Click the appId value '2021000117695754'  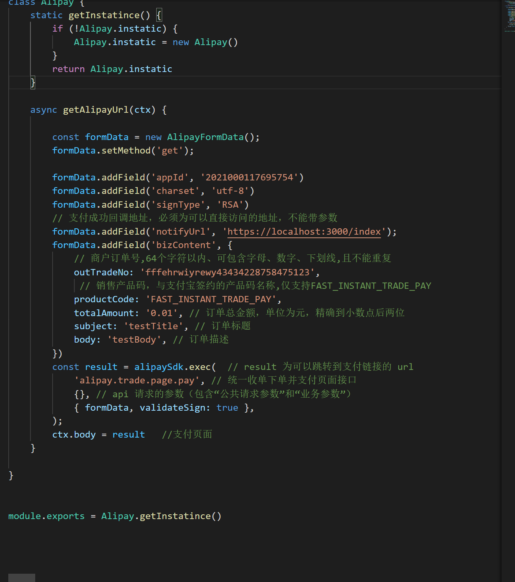249,177
